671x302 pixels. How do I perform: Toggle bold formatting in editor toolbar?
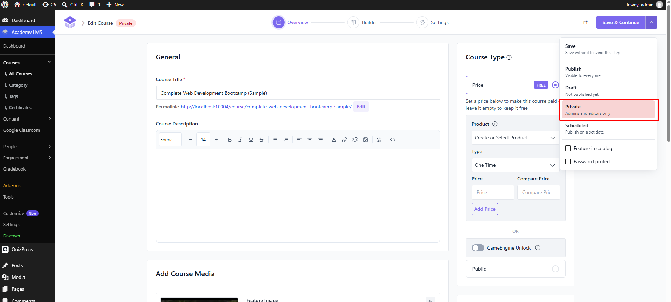tap(230, 139)
